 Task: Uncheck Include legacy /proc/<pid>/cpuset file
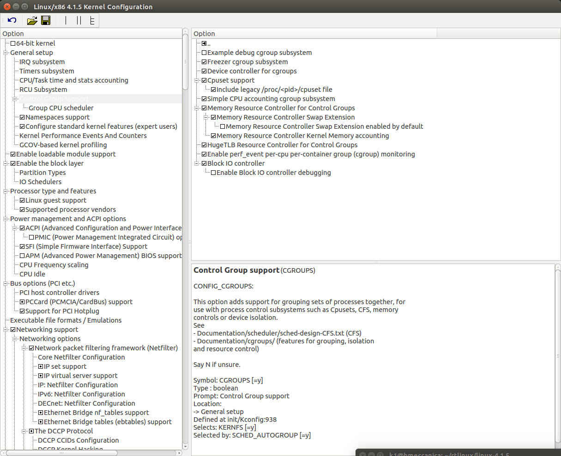(213, 90)
